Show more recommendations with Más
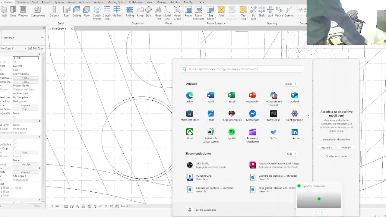Viewport: 386px width, 217px height. (x=291, y=154)
